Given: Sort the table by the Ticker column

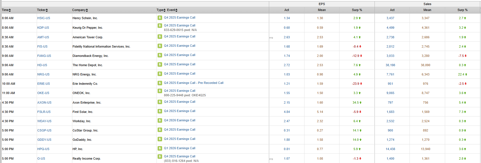Looking at the screenshot, I should (x=42, y=10).
